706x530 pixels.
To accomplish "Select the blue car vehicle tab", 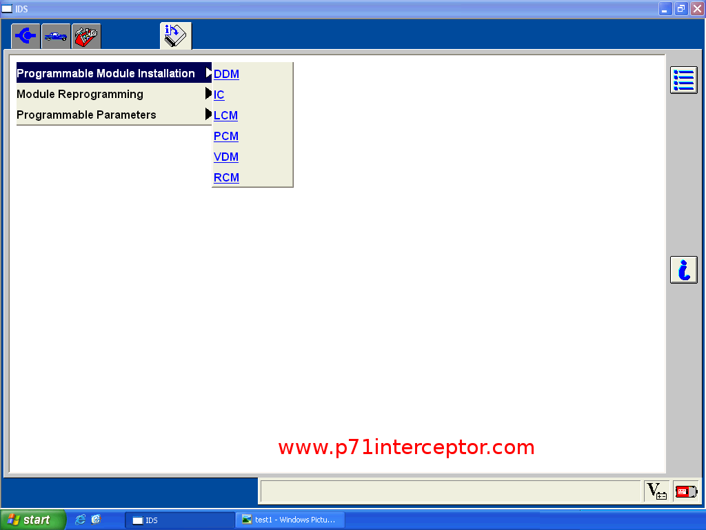I will (x=56, y=36).
